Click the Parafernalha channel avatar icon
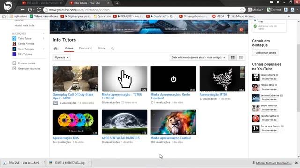This screenshot has width=300, height=168. tap(255, 118)
